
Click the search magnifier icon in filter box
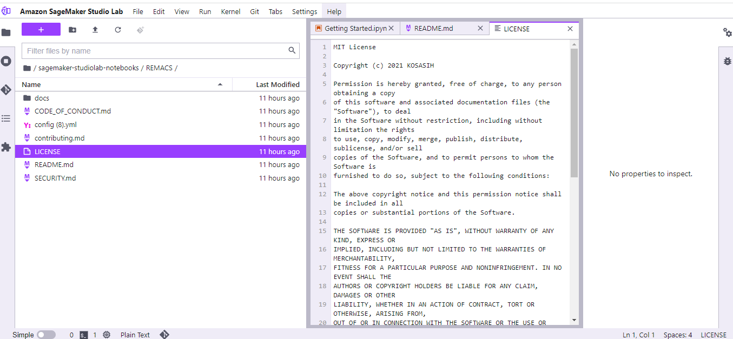[292, 51]
